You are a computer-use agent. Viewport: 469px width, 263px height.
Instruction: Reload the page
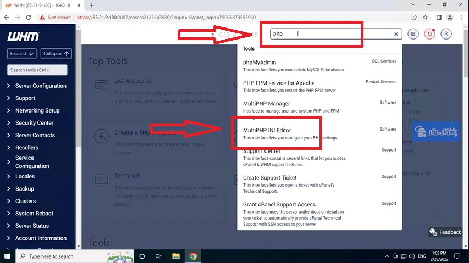[x=29, y=18]
